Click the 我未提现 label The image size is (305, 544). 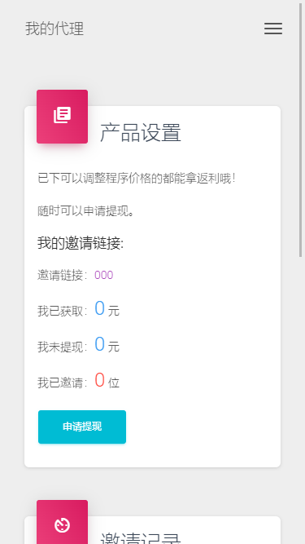click(x=62, y=347)
